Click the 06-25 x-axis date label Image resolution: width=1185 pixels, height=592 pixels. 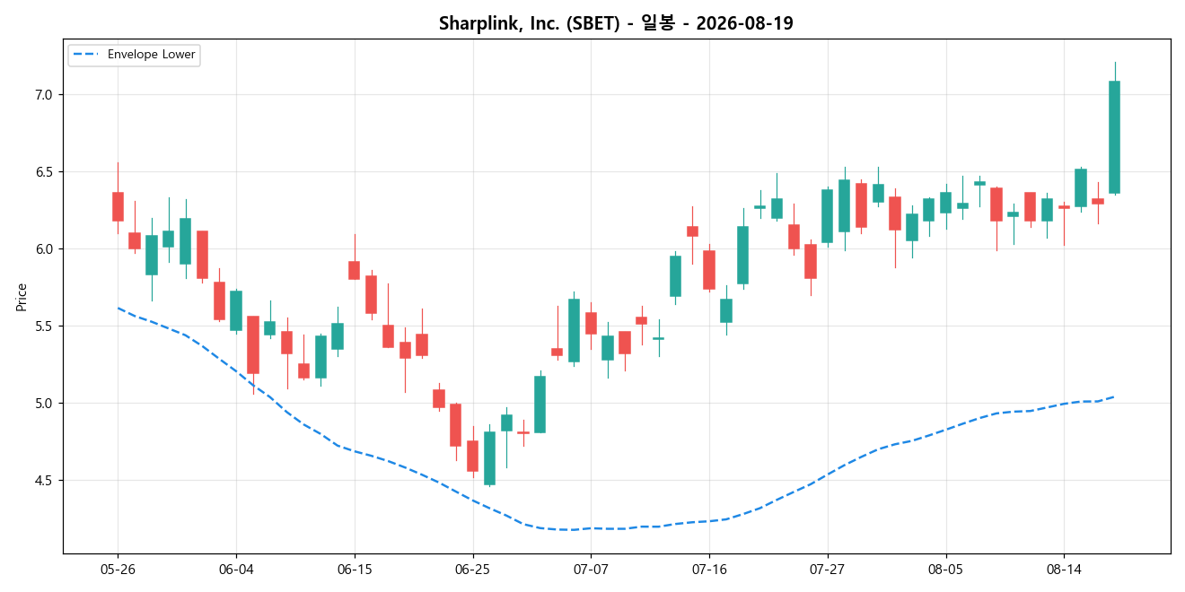[x=473, y=569]
